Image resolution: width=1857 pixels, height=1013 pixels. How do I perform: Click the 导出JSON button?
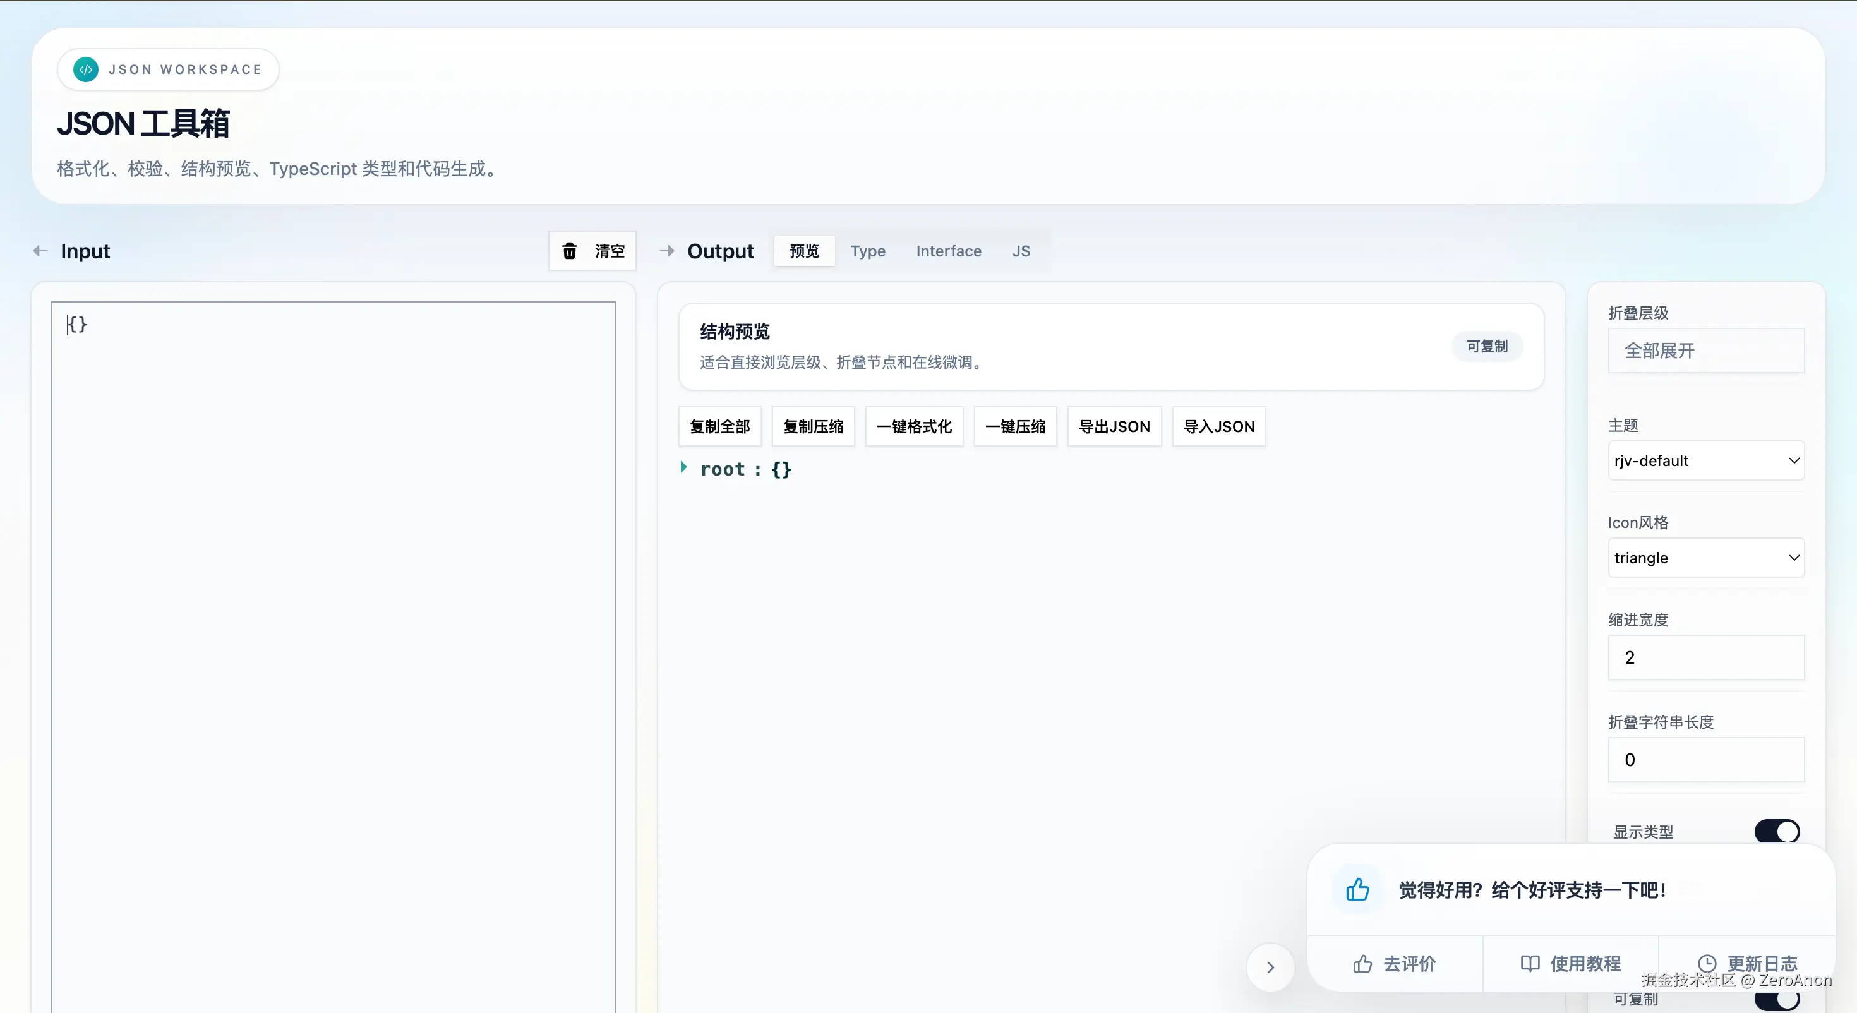click(x=1114, y=427)
